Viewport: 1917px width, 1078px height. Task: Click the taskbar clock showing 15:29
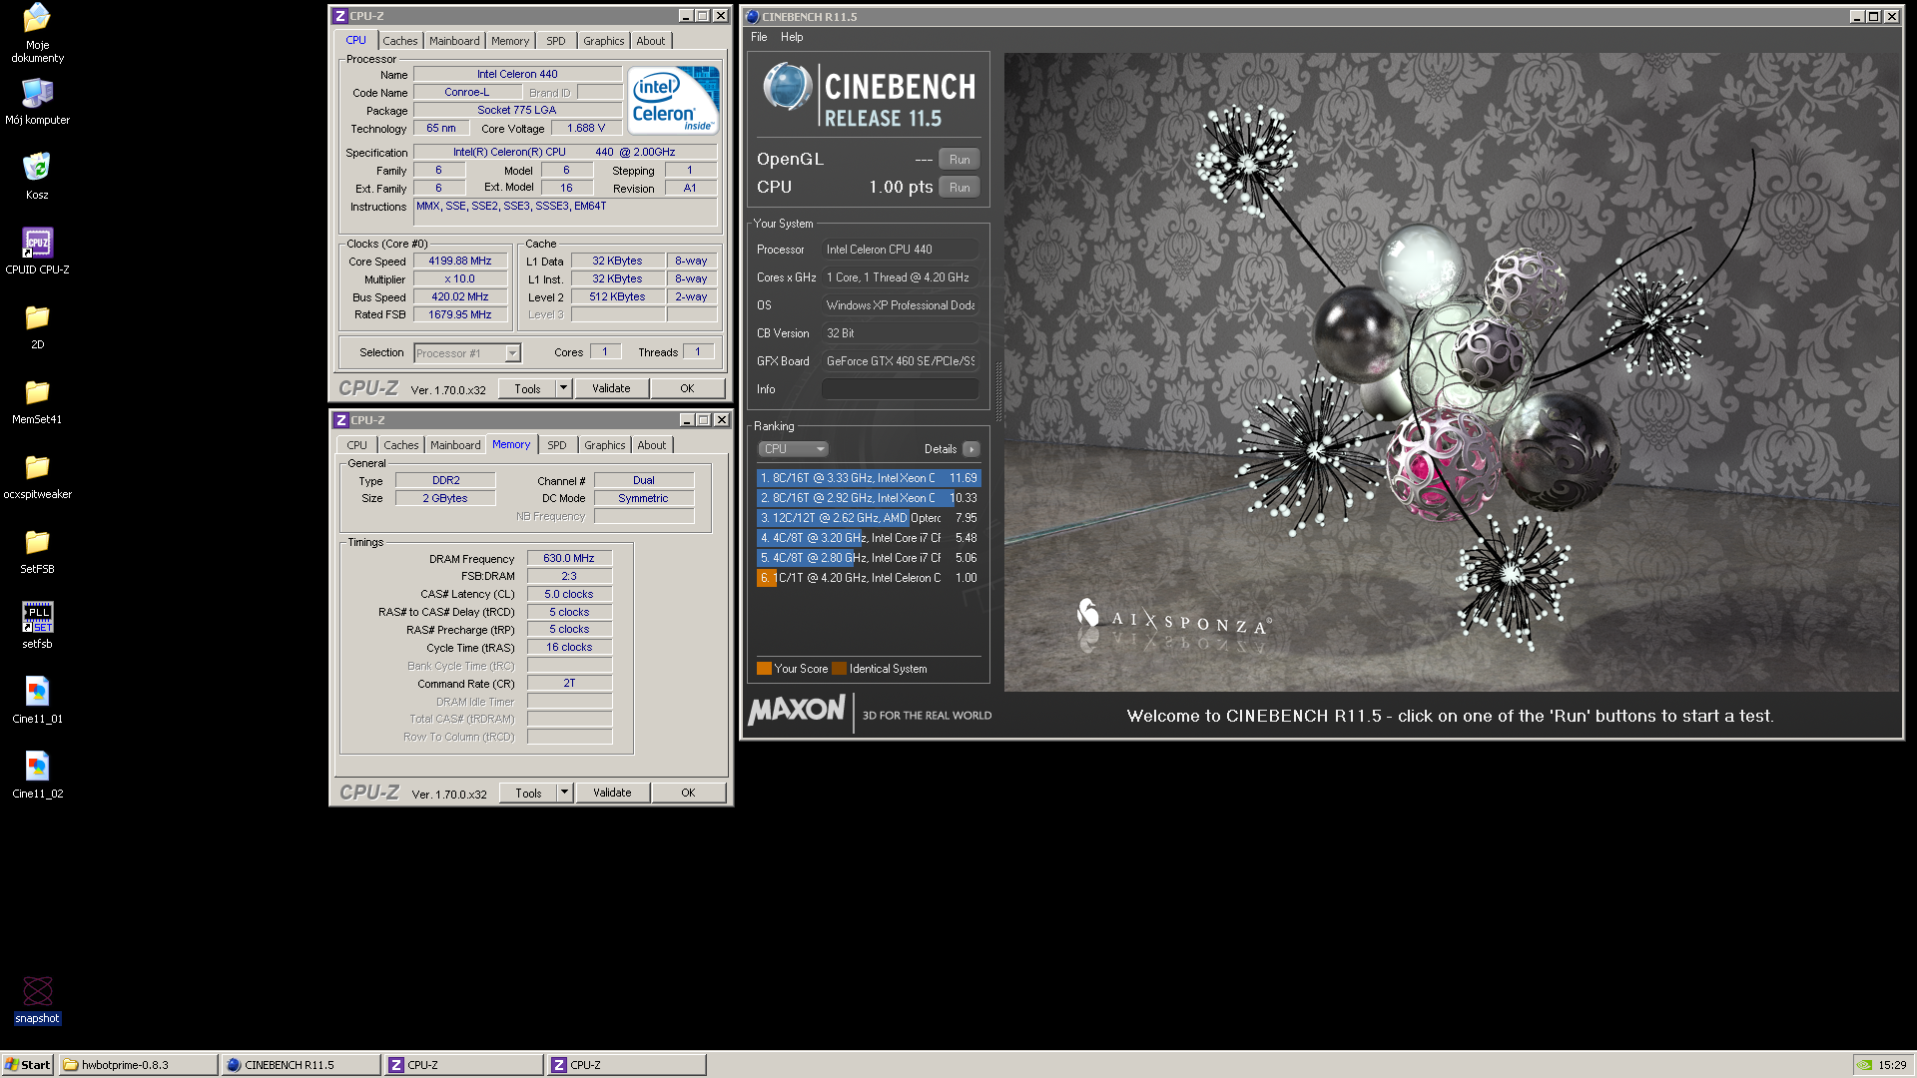[1892, 1065]
